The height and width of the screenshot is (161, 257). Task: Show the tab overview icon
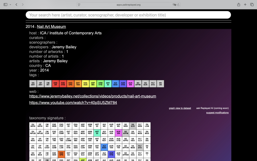pos(252,5)
